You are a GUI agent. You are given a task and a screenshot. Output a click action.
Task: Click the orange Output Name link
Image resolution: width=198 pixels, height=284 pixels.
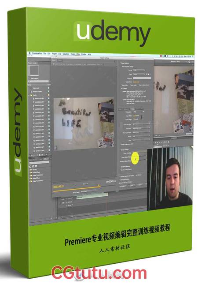(136, 82)
